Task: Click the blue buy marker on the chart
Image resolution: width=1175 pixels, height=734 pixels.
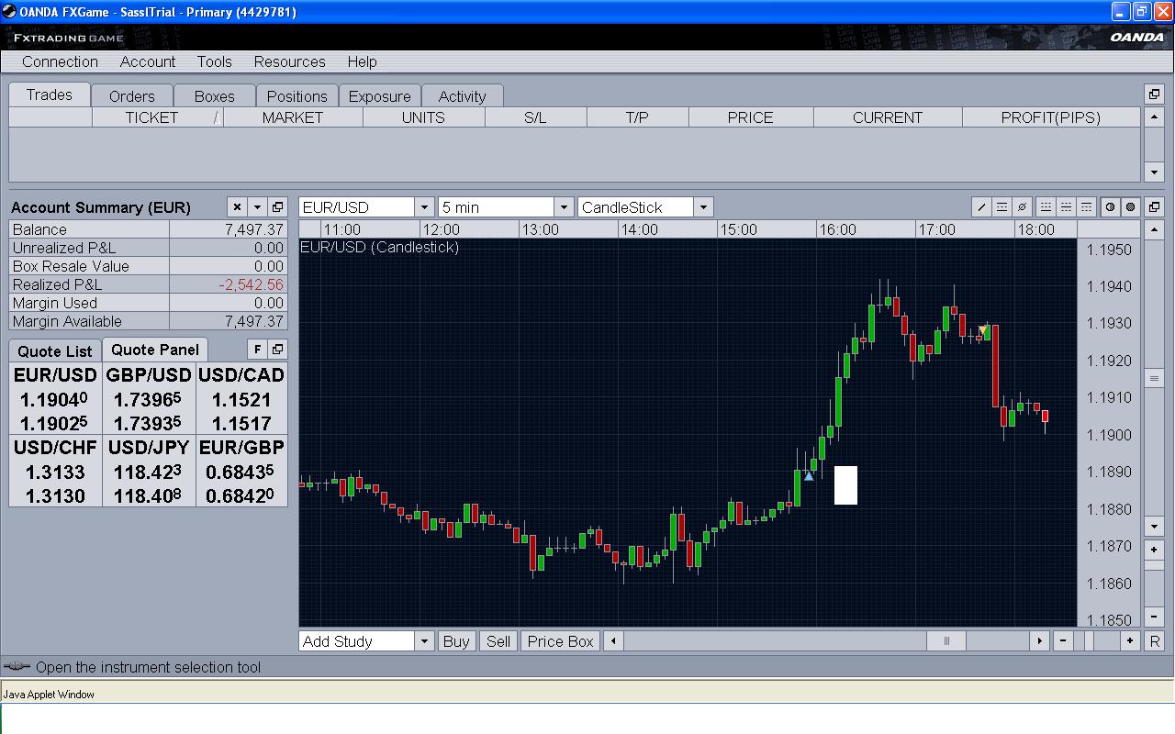Action: point(809,475)
